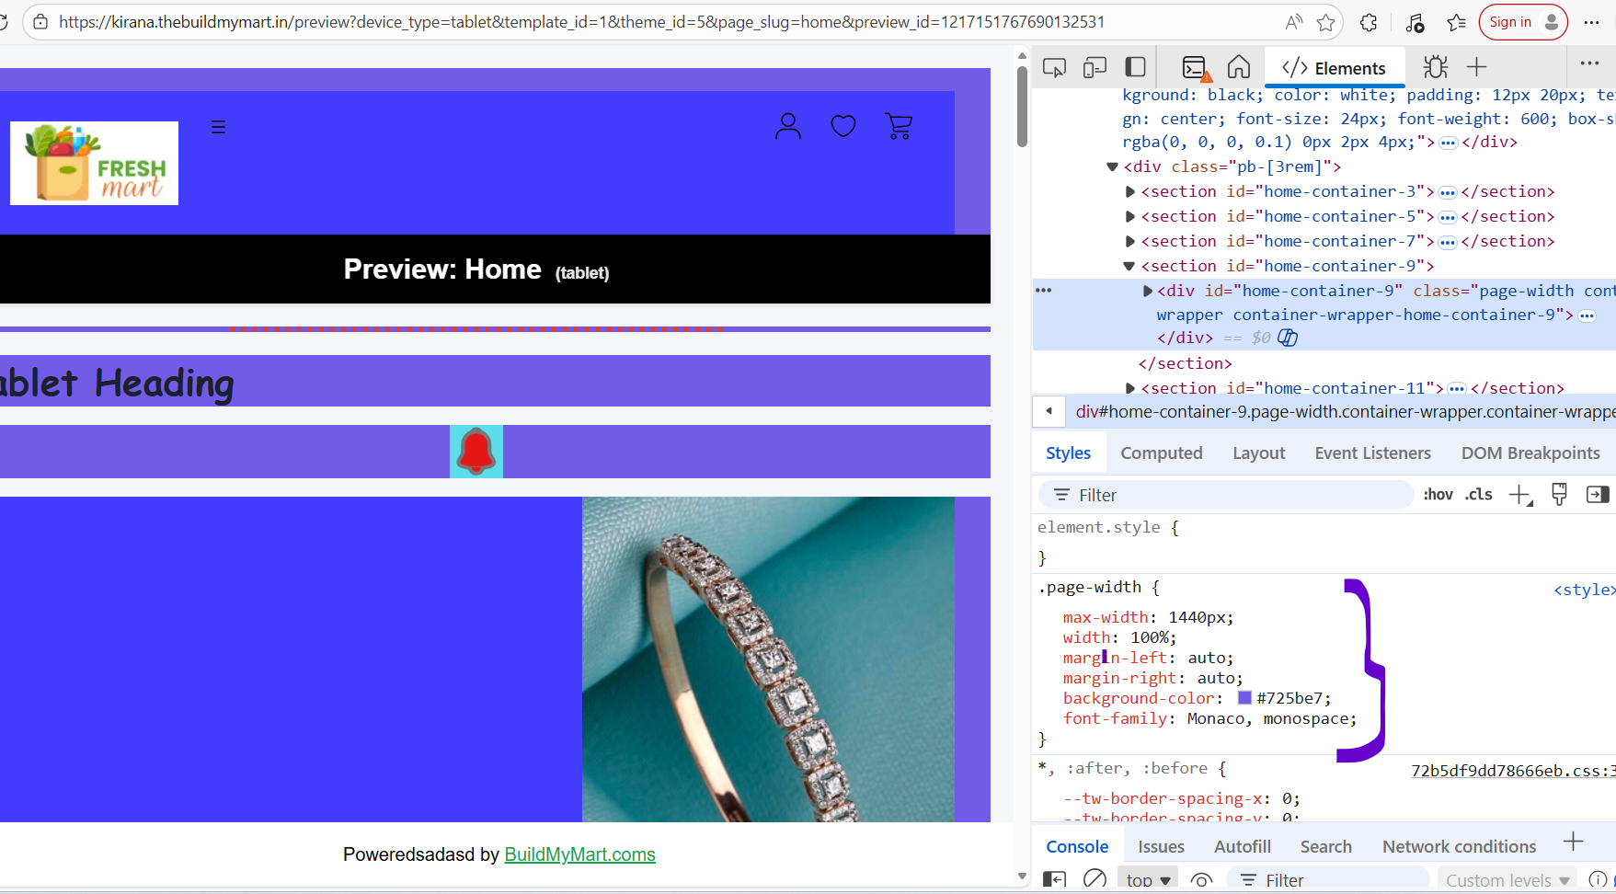Toggle device emulation in DevTools
Screen dimensions: 1616x894
[1095, 67]
